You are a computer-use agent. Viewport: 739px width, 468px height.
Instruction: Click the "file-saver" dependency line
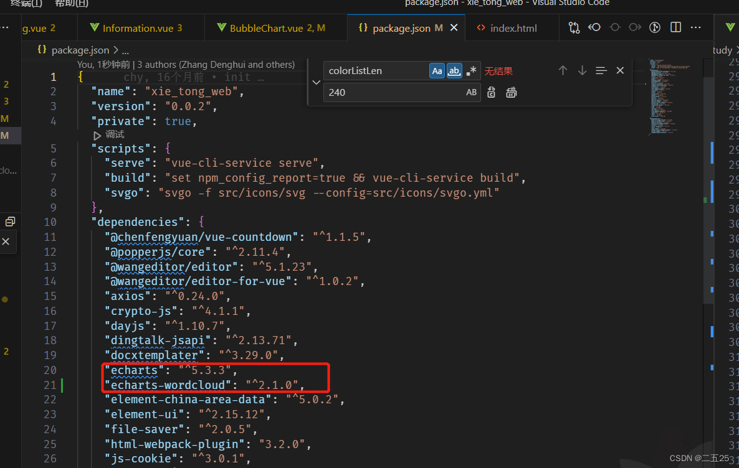tap(181, 430)
